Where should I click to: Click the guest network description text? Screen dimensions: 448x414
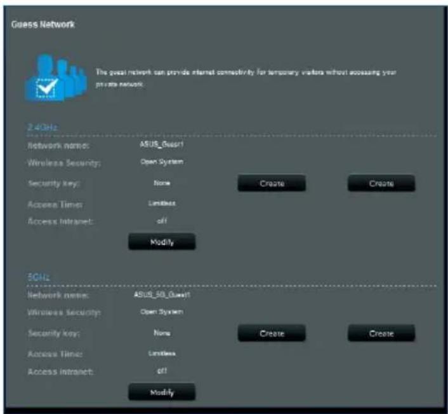246,78
